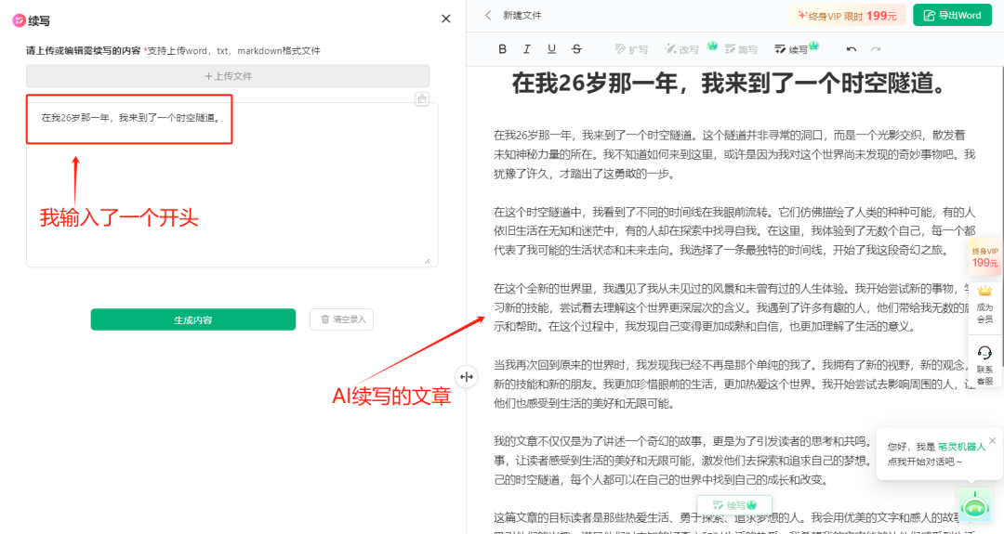Image resolution: width=1004 pixels, height=534 pixels.
Task: Redo the last edit
Action: 876,49
